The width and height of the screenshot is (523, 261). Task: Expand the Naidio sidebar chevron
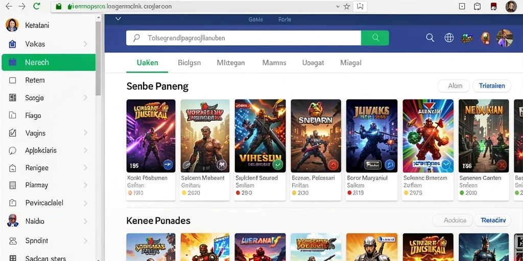coord(85,221)
